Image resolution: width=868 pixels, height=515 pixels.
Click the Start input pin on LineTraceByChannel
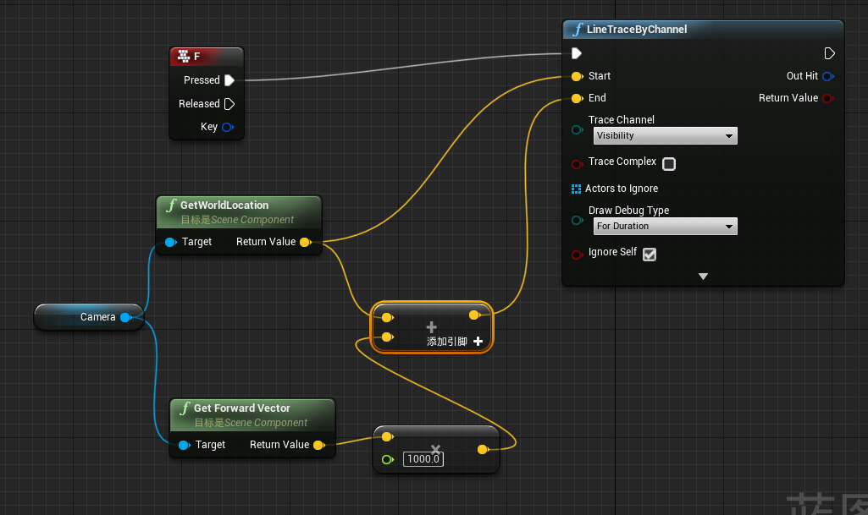[577, 76]
